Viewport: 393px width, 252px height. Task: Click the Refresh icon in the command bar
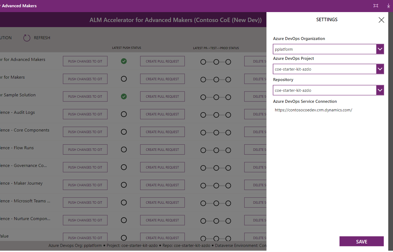point(27,38)
